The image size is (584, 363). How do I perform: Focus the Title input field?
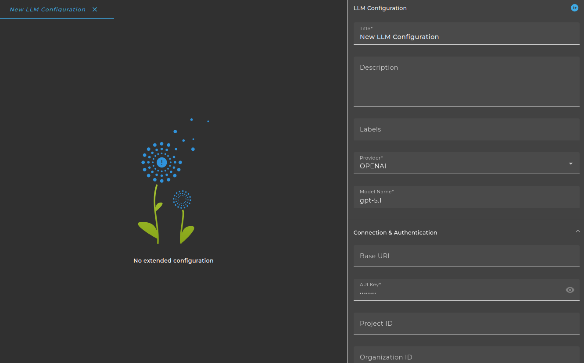point(466,33)
